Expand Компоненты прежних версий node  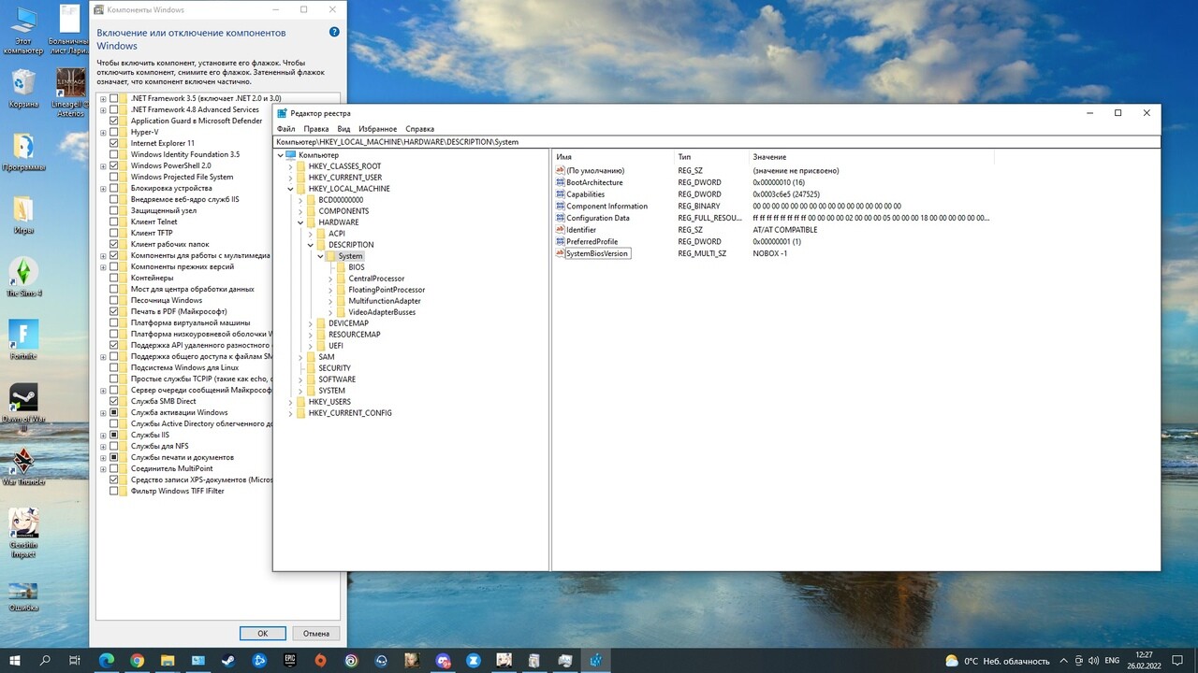click(x=103, y=266)
